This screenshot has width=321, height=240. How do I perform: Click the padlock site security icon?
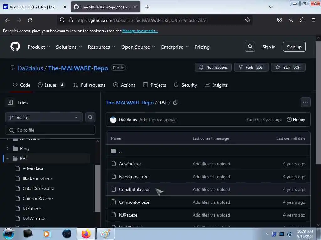pos(71,20)
